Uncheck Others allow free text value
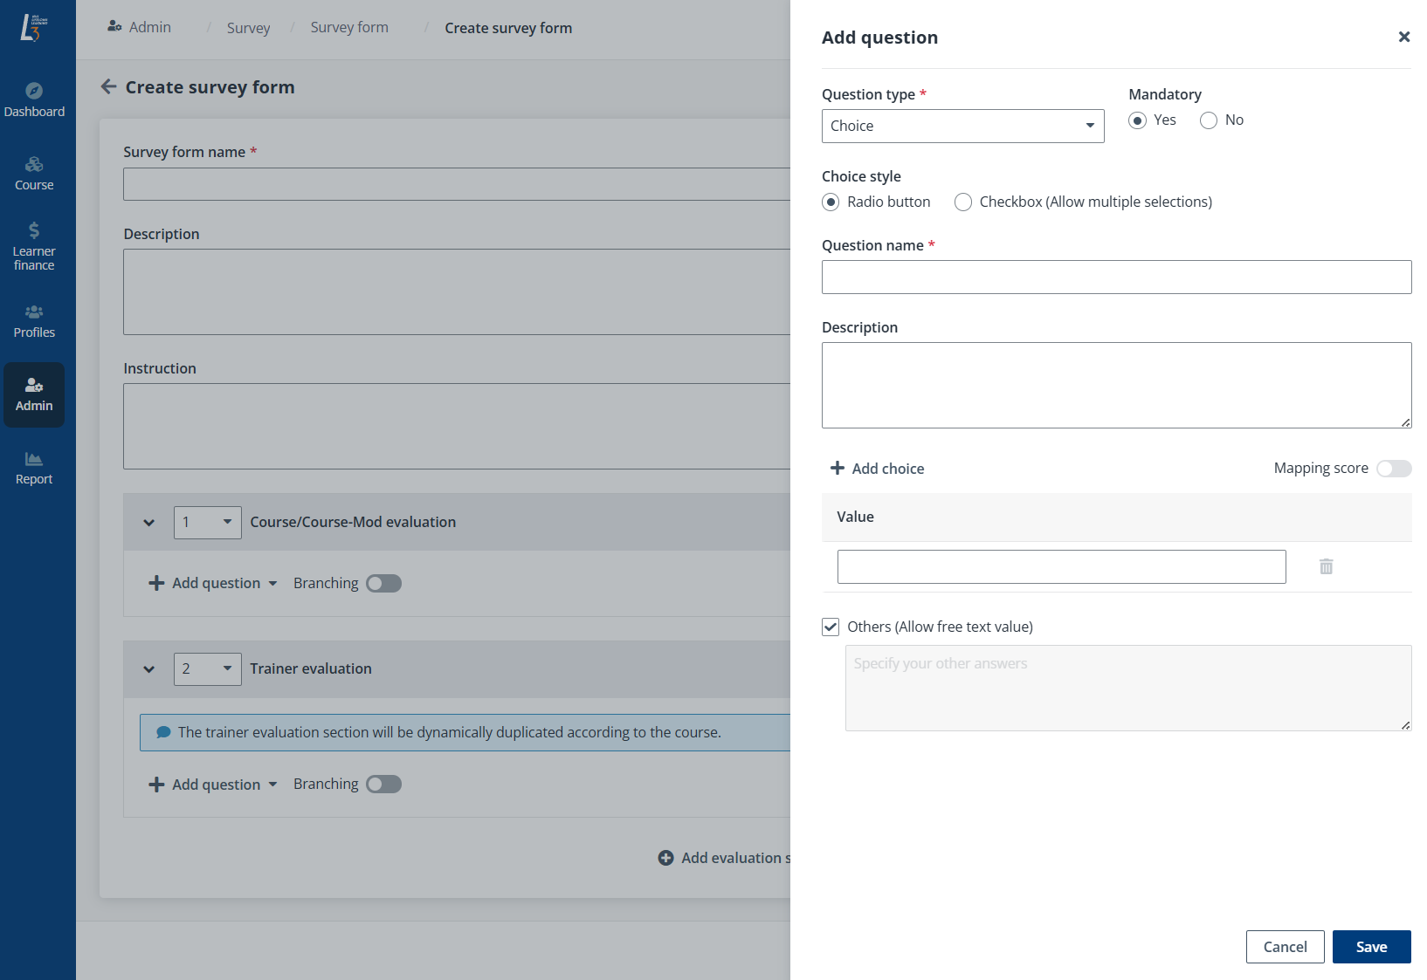1427x980 pixels. click(830, 627)
